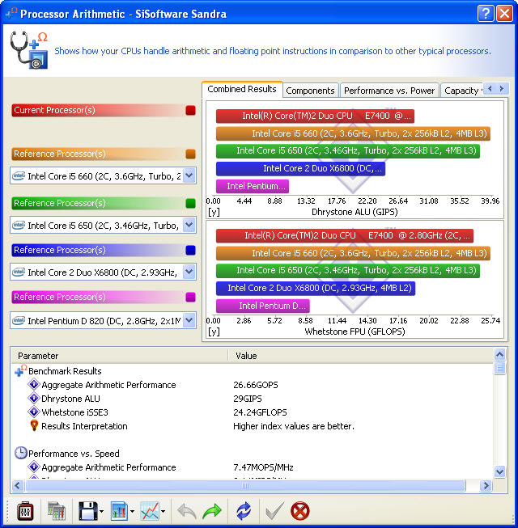Click the results list scroll up arrow

coord(499,354)
